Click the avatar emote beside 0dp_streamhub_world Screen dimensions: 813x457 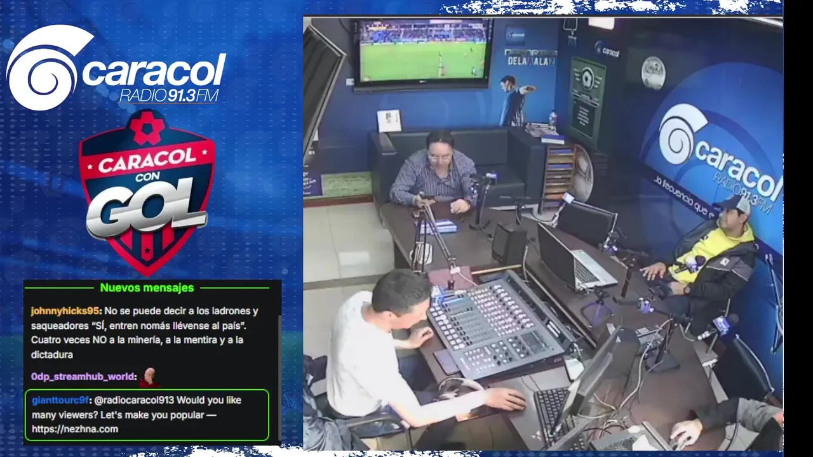point(149,376)
